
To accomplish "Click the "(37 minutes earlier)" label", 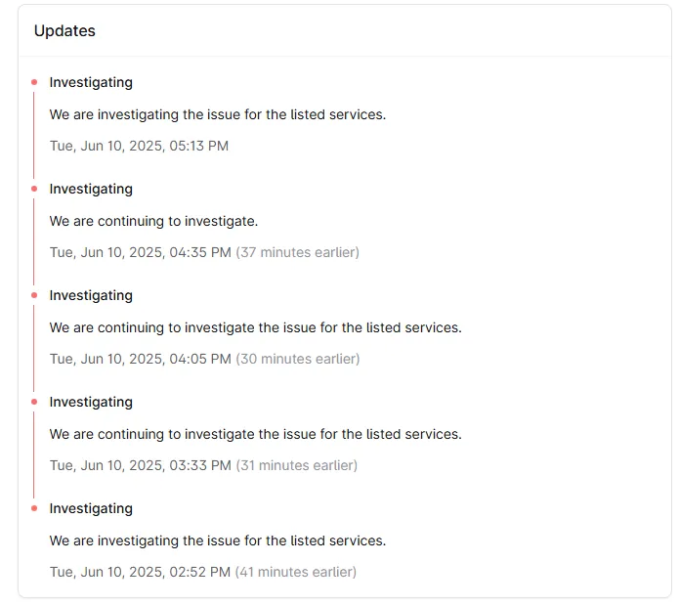I will pyautogui.click(x=297, y=252).
